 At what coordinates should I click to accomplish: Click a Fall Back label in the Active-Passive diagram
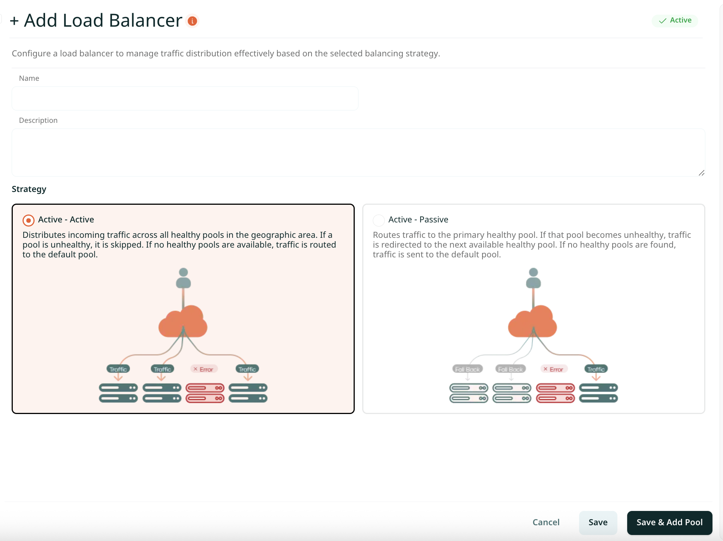point(467,369)
